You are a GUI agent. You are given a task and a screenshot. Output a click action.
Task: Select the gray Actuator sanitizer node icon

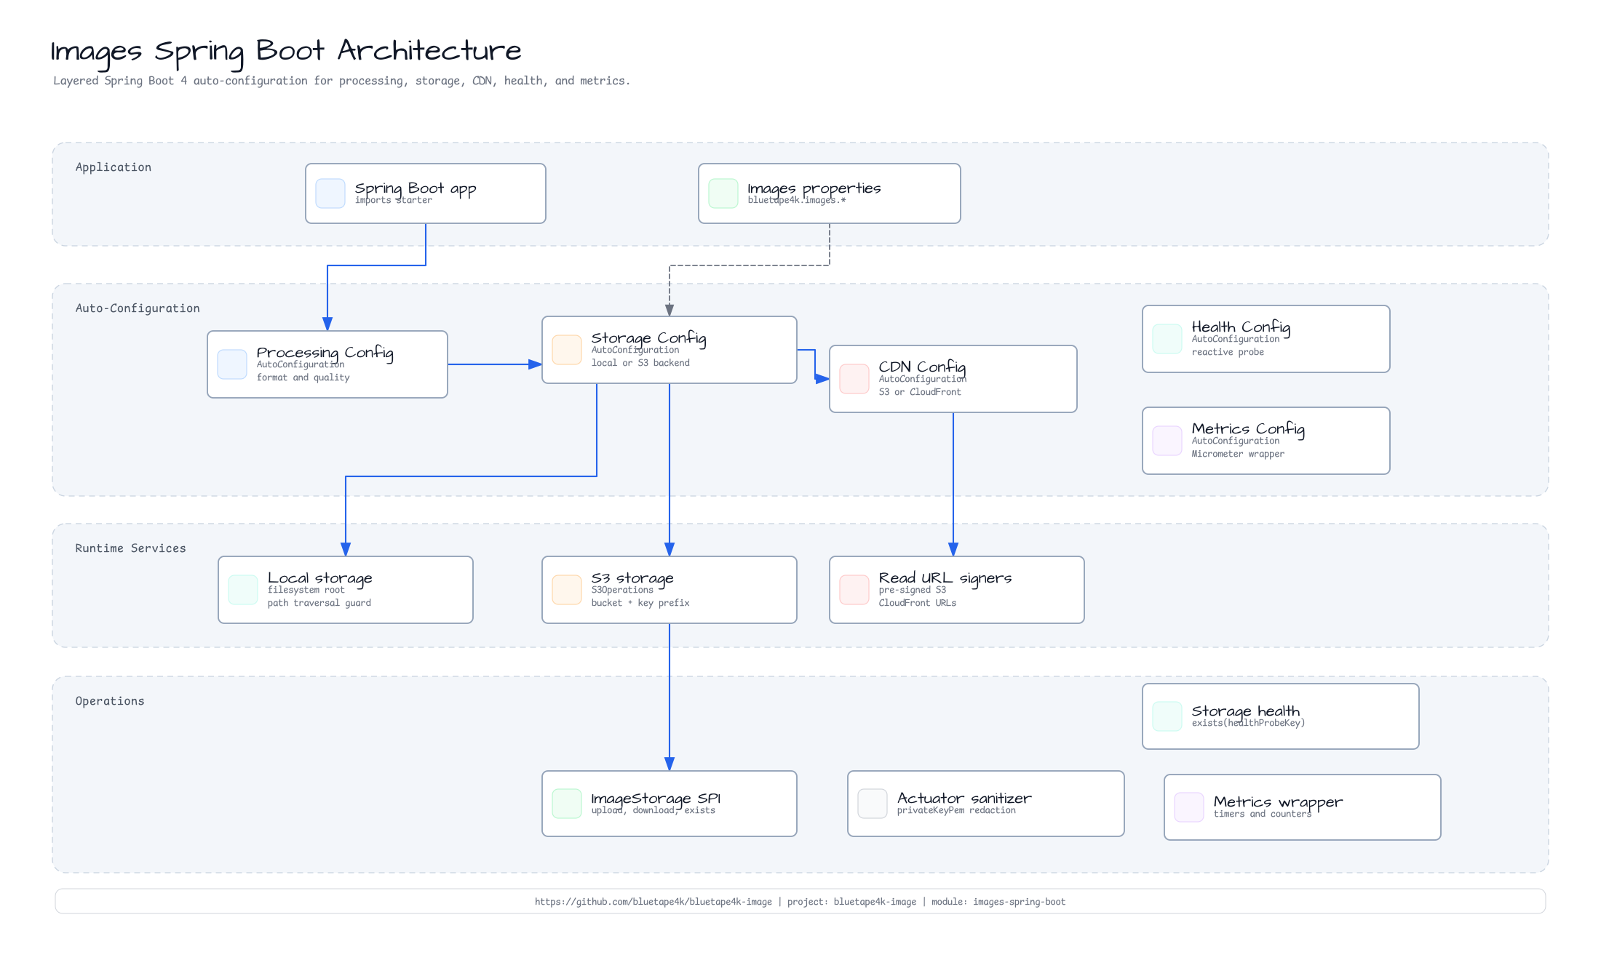click(873, 804)
